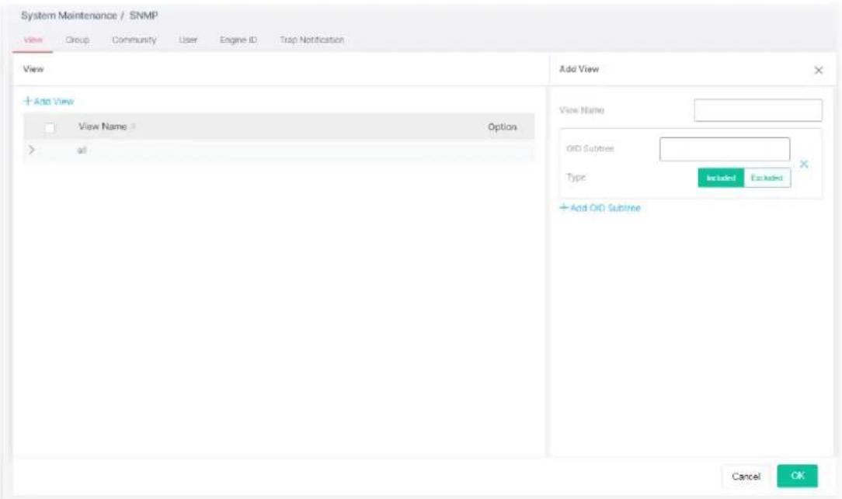Screen dimensions: 842x499
Task: Click the Cancel button
Action: pos(746,476)
